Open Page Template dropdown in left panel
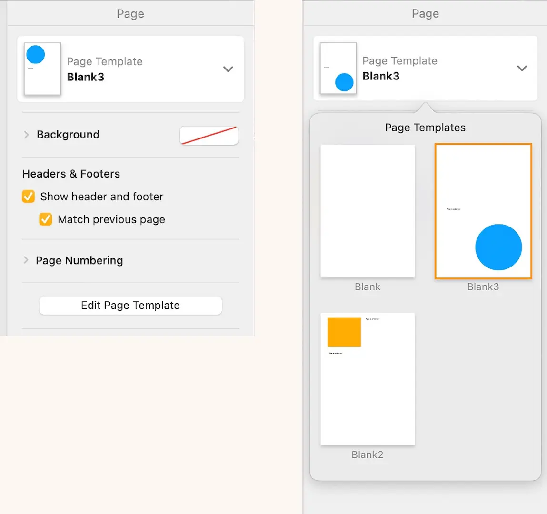The height and width of the screenshot is (514, 547). pos(228,69)
